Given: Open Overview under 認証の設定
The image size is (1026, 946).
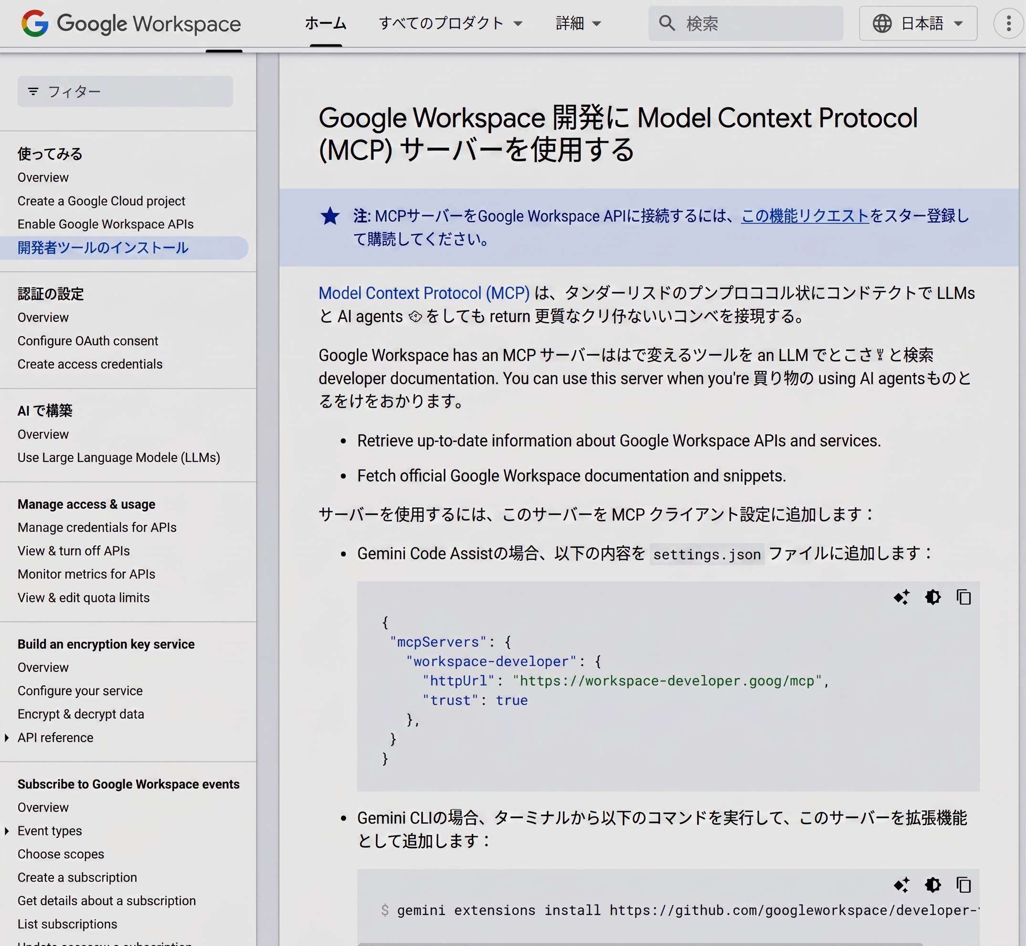Looking at the screenshot, I should 43,318.
